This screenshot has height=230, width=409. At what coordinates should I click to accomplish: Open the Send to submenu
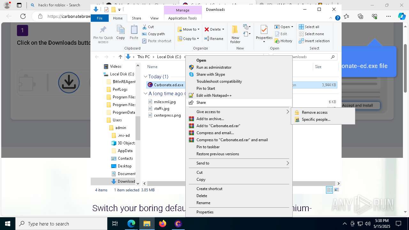[x=239, y=163]
